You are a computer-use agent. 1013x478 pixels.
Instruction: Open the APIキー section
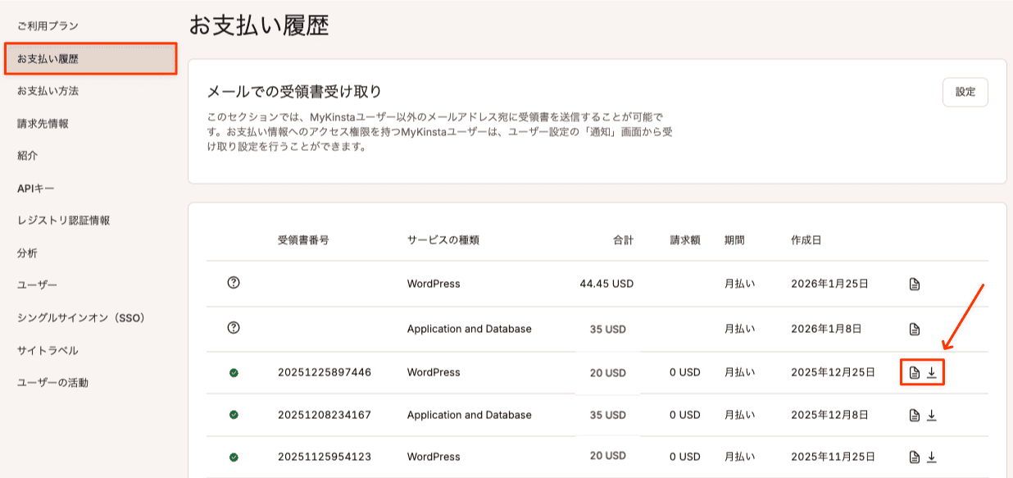(34, 188)
